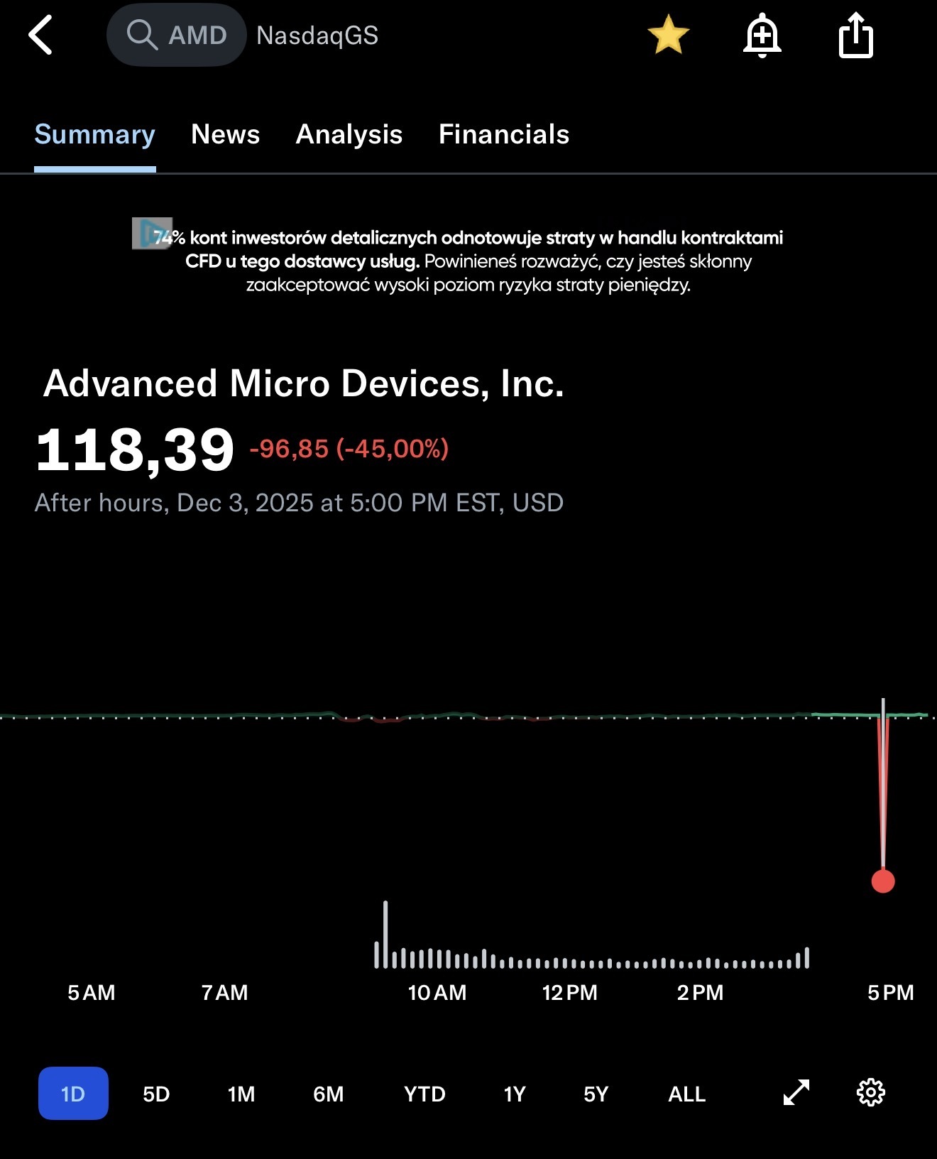
Task: Expand chart to full screen
Action: click(x=796, y=1092)
